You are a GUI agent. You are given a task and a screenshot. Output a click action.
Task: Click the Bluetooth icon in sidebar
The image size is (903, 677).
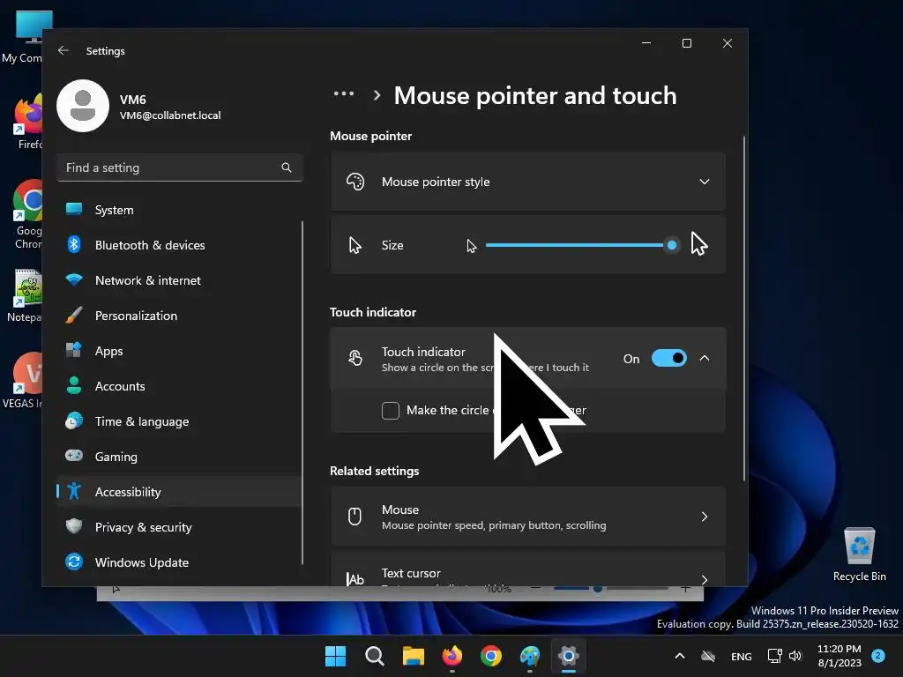pyautogui.click(x=74, y=245)
